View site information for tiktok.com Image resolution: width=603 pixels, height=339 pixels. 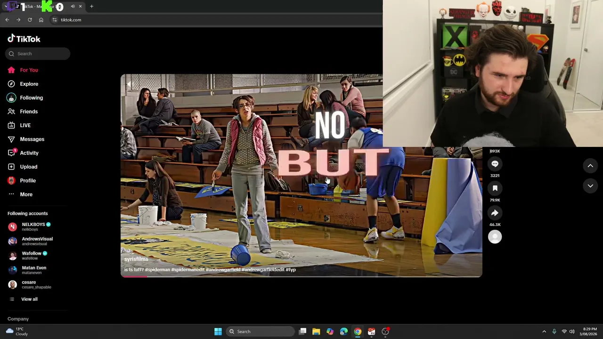55,20
